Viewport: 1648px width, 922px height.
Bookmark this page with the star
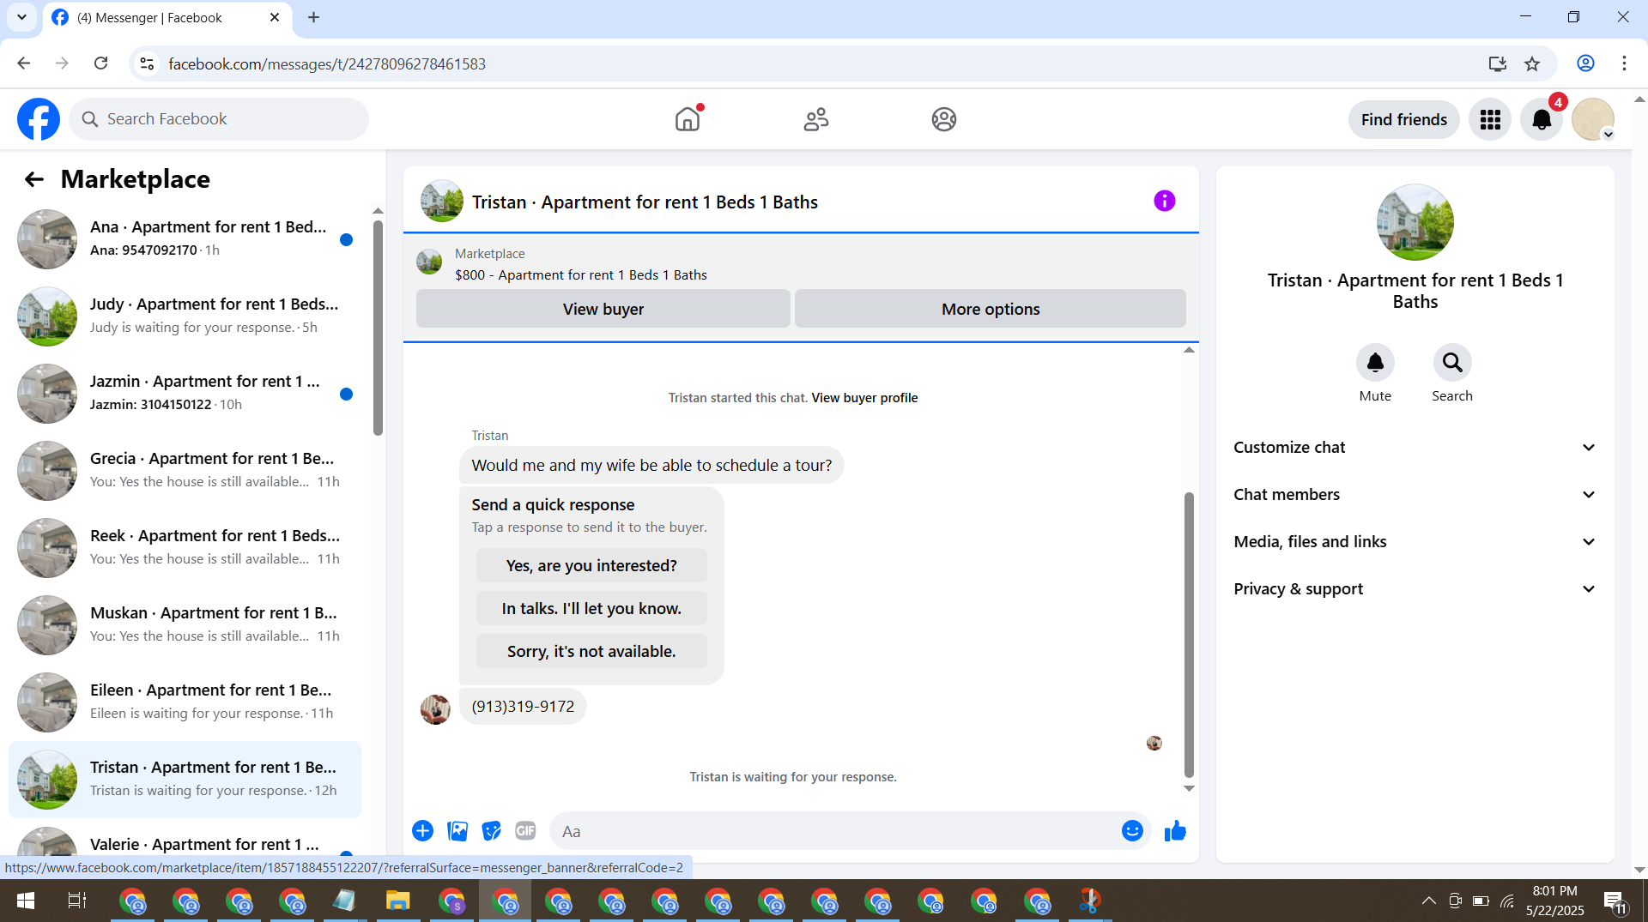tap(1532, 63)
